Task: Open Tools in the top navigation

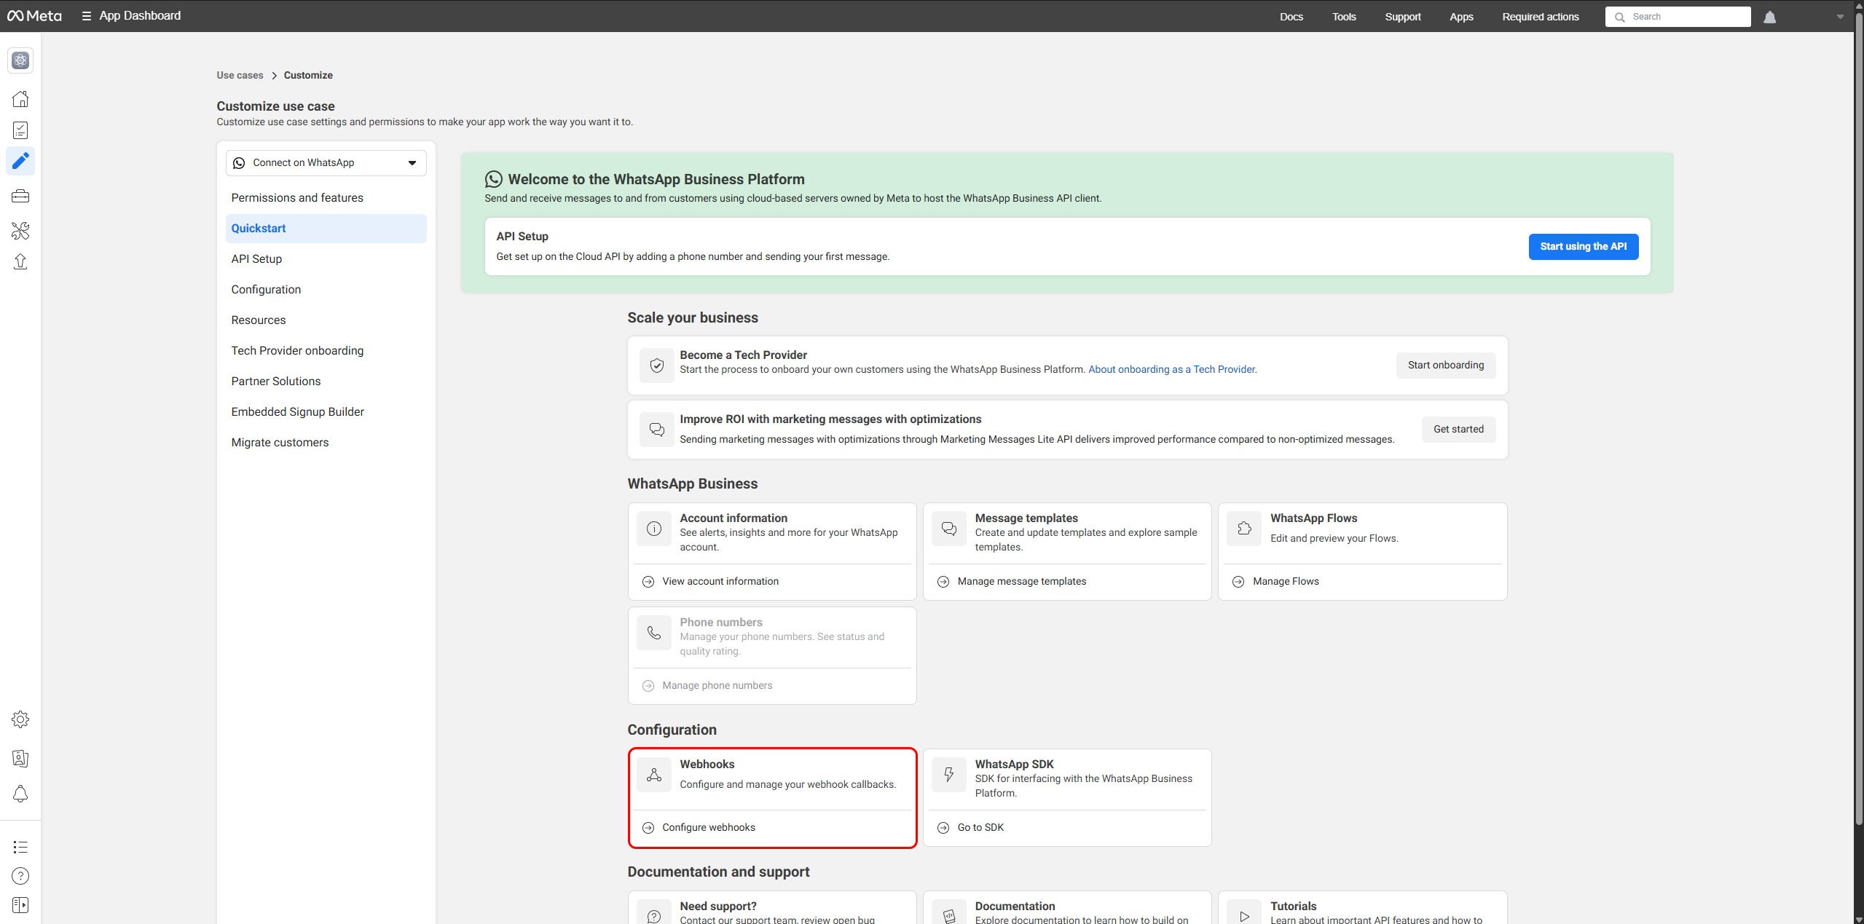Action: [x=1344, y=17]
